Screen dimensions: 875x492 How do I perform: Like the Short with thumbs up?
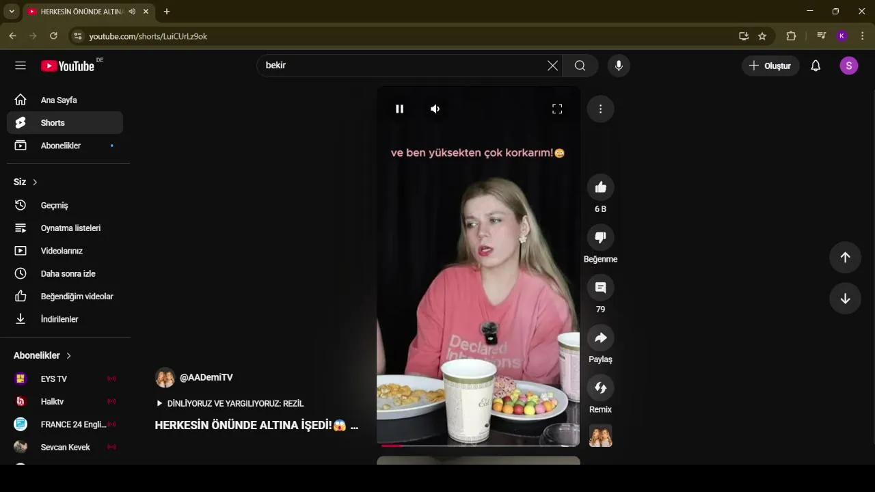[x=600, y=187]
